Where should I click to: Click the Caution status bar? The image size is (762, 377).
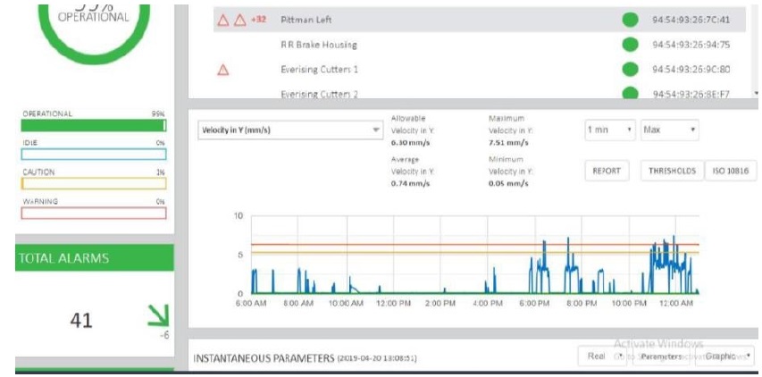tap(93, 183)
